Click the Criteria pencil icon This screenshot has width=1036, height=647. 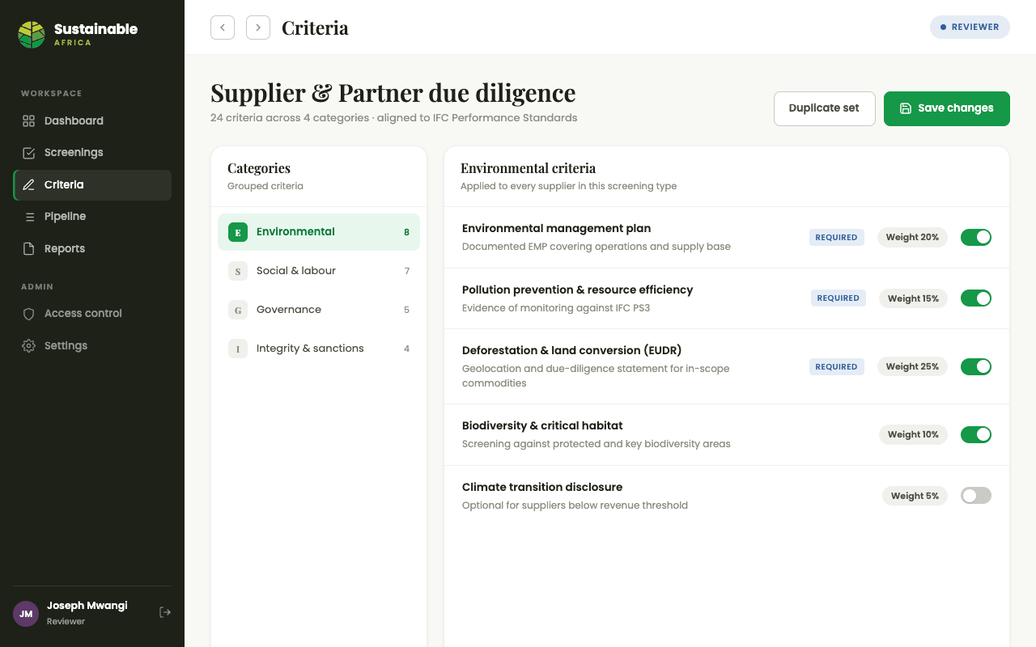[x=28, y=185]
